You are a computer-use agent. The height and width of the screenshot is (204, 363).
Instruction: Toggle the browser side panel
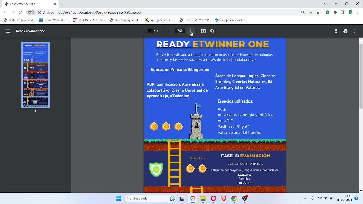click(x=343, y=12)
